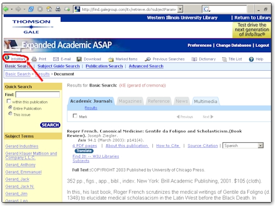Open Help from toolbar
This screenshot has width=276, height=207.
click(x=256, y=59)
